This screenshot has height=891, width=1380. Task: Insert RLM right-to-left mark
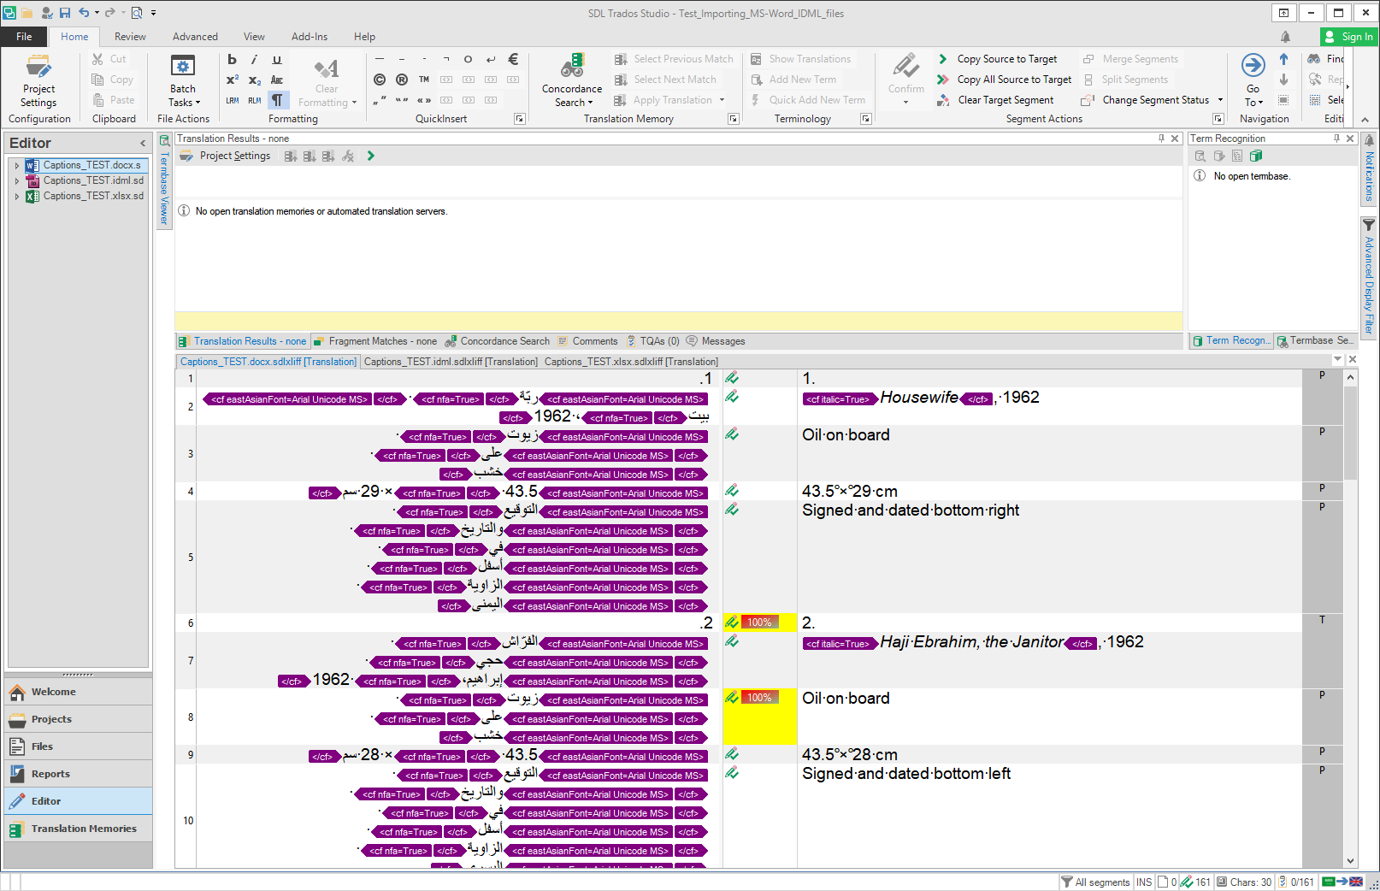[254, 100]
